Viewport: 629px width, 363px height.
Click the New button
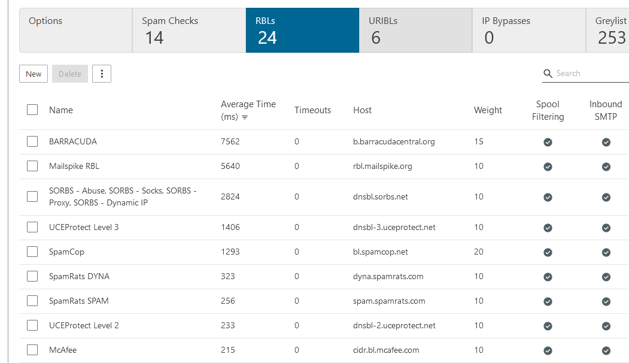[34, 74]
